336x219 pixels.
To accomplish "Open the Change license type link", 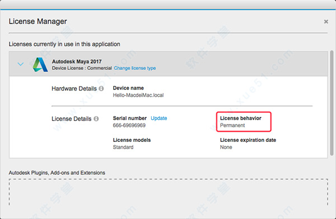I will click(135, 68).
